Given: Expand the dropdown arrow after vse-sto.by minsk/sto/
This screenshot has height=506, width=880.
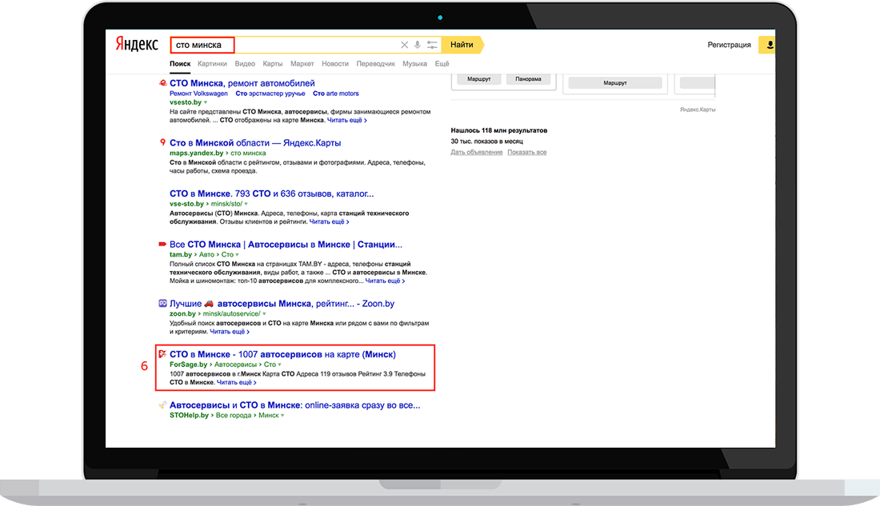Looking at the screenshot, I should (x=246, y=204).
